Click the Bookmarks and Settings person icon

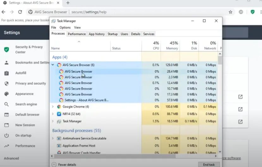point(7,63)
